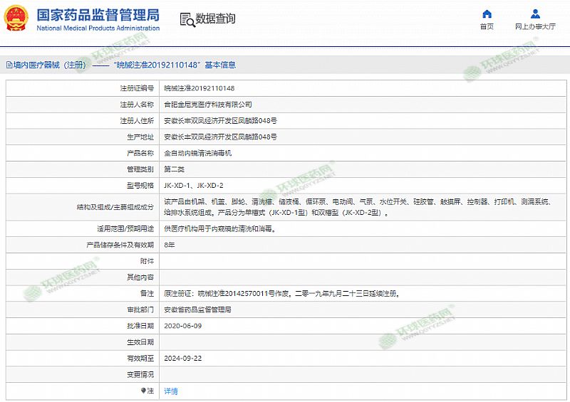Open 网上办事大厅 menu label

point(535,27)
